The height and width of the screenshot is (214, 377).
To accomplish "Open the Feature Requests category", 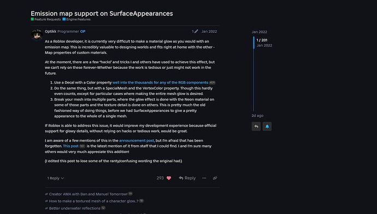I will [x=46, y=19].
